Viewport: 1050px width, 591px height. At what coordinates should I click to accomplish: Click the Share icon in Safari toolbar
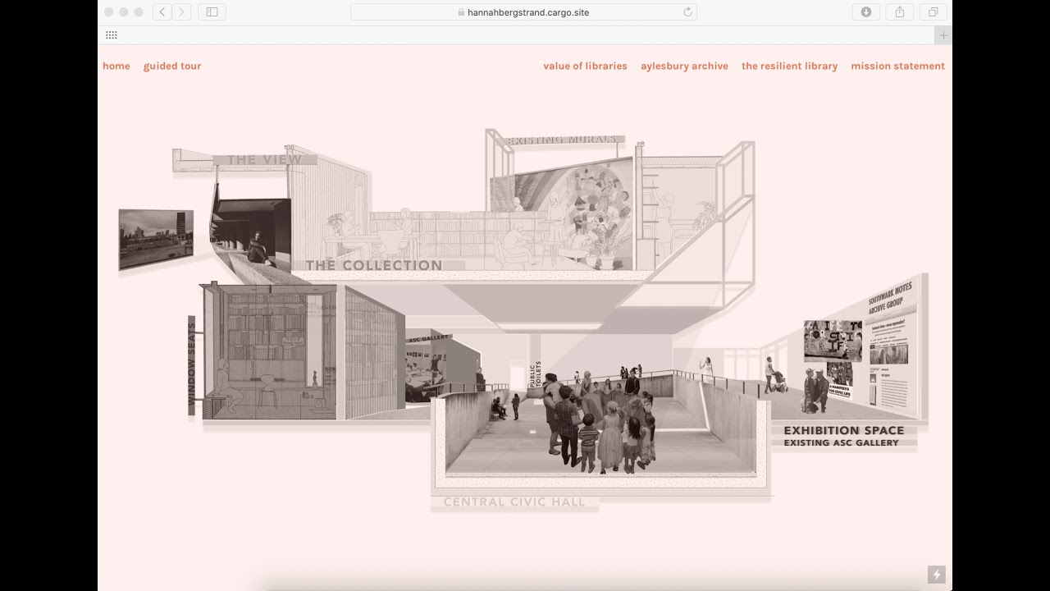point(899,11)
